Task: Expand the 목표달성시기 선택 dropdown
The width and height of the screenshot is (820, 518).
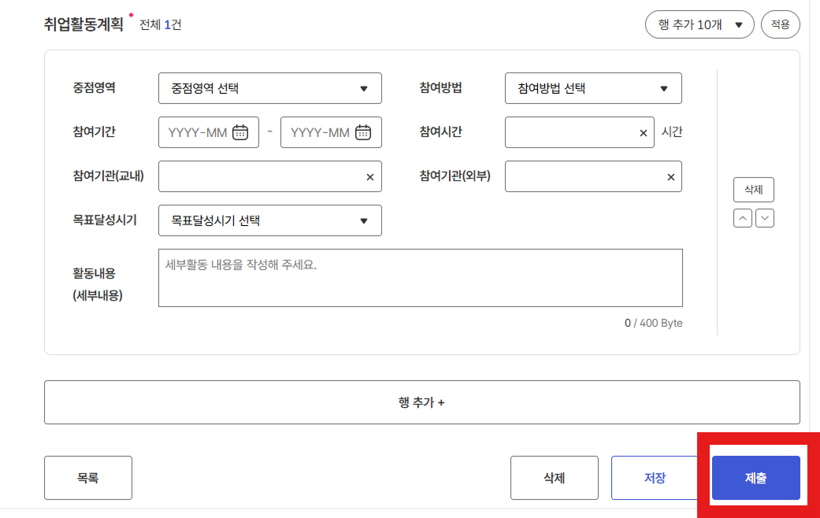Action: [x=269, y=220]
